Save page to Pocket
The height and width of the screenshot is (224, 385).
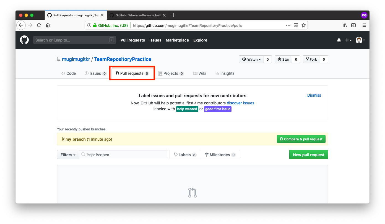[296, 25]
